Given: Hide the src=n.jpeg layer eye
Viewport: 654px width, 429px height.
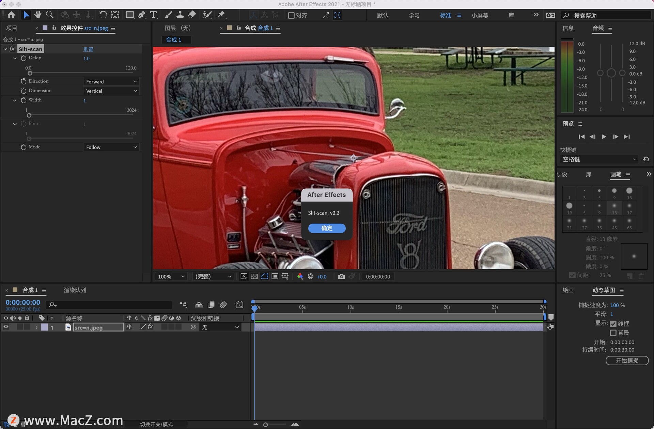Looking at the screenshot, I should click(x=6, y=327).
